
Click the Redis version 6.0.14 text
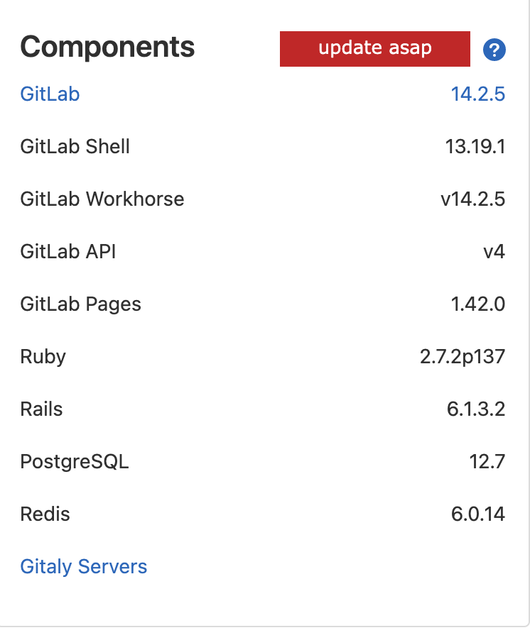478,514
